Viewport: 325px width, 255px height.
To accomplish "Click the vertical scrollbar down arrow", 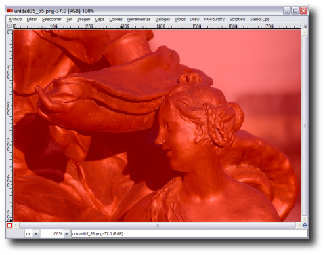I will click(305, 218).
